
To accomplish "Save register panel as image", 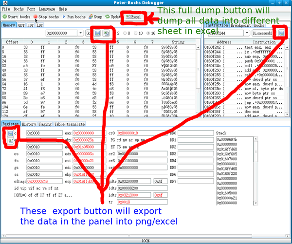I will tap(10, 133).
